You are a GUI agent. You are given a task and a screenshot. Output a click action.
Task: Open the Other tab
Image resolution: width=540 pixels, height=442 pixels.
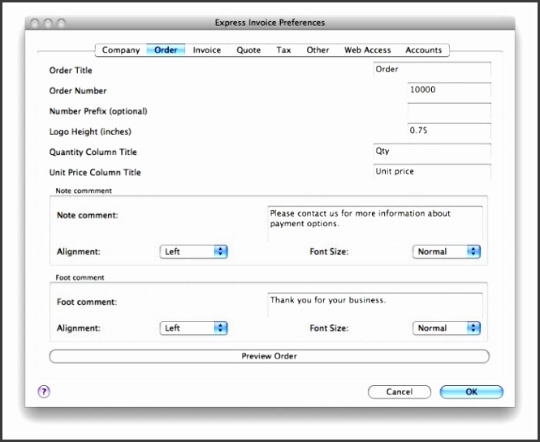318,49
